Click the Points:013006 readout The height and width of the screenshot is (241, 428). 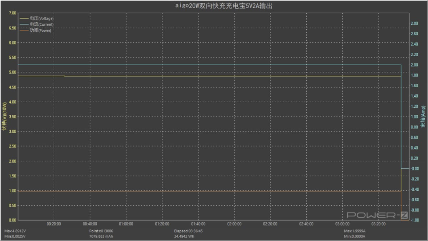[x=101, y=231]
